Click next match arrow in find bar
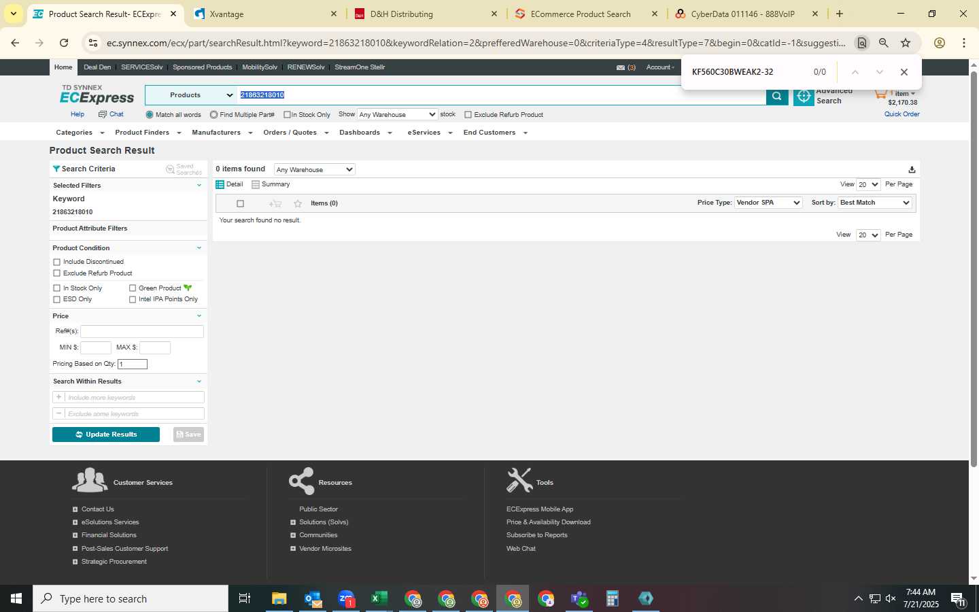The height and width of the screenshot is (612, 979). point(879,72)
